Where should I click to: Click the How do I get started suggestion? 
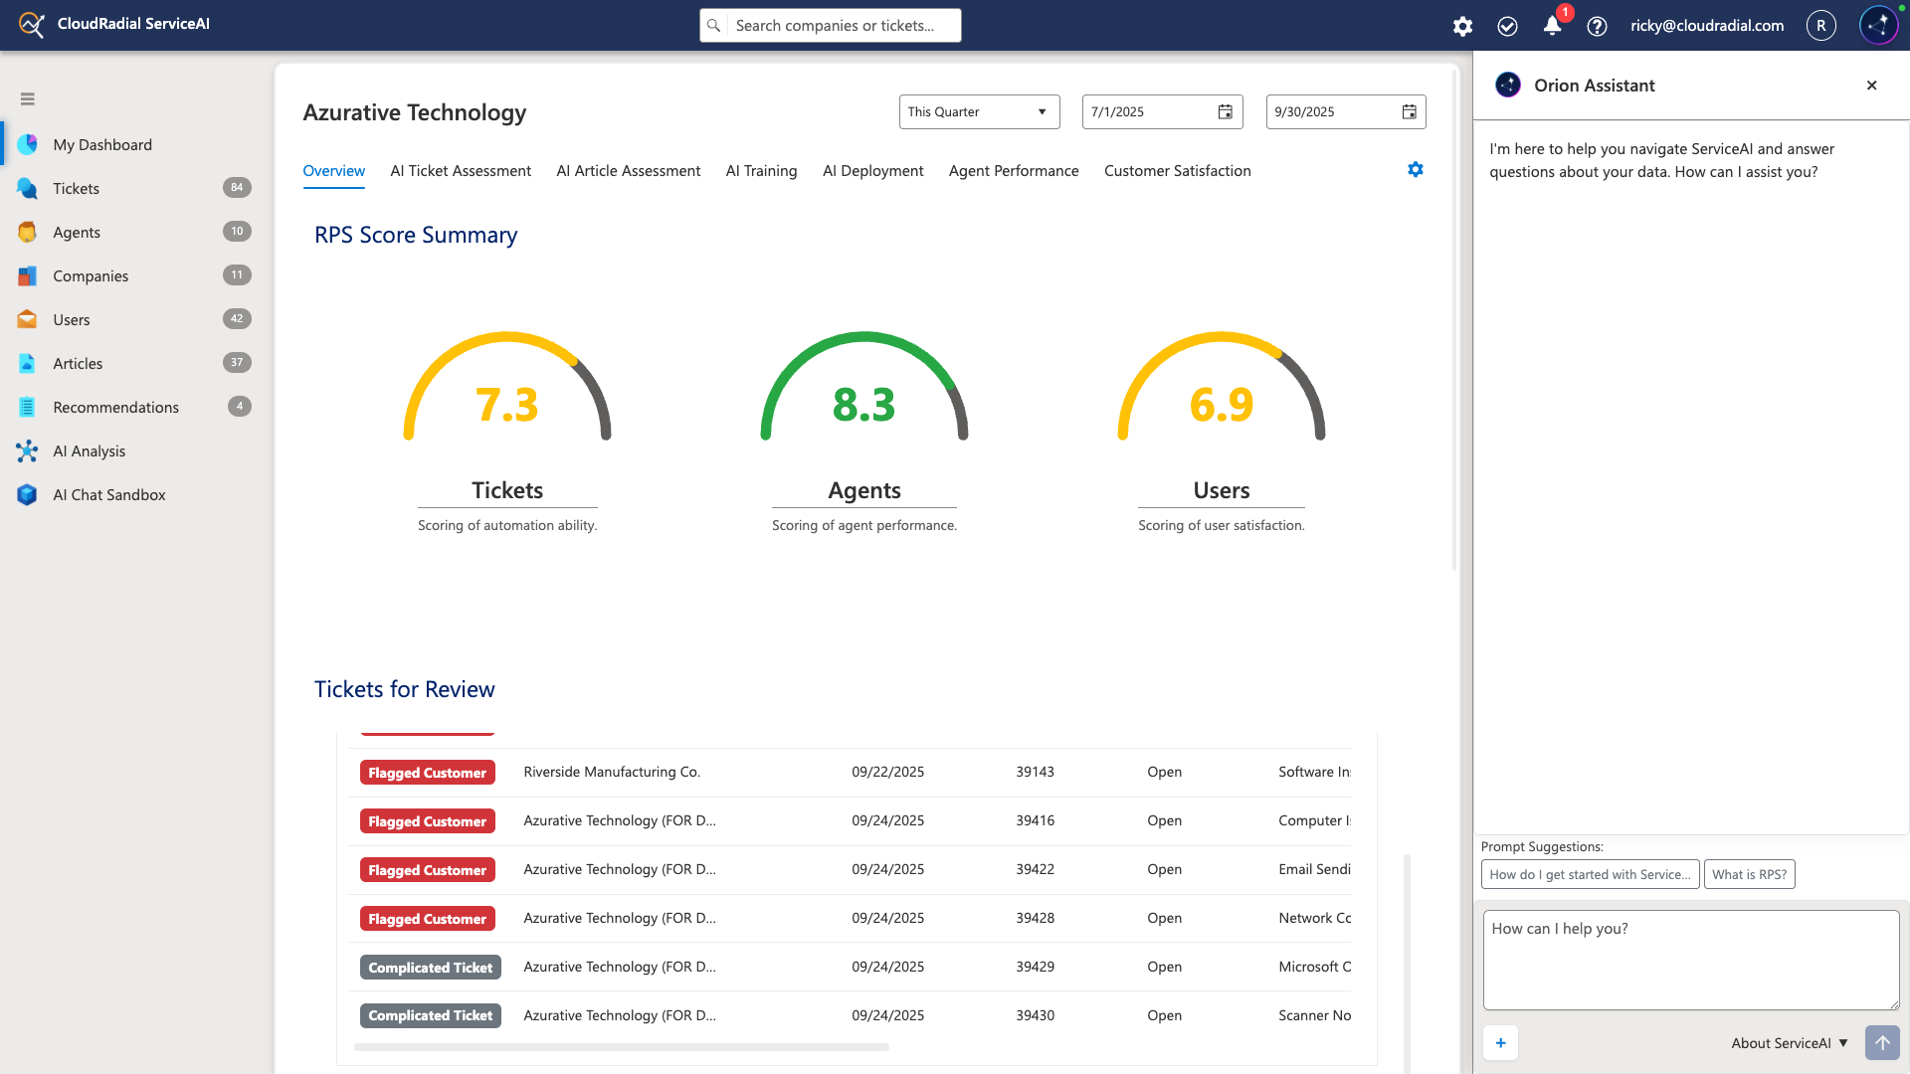tap(1590, 874)
